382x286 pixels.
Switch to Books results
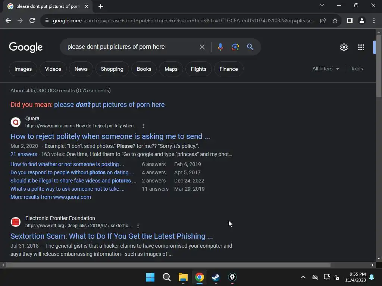(x=144, y=69)
